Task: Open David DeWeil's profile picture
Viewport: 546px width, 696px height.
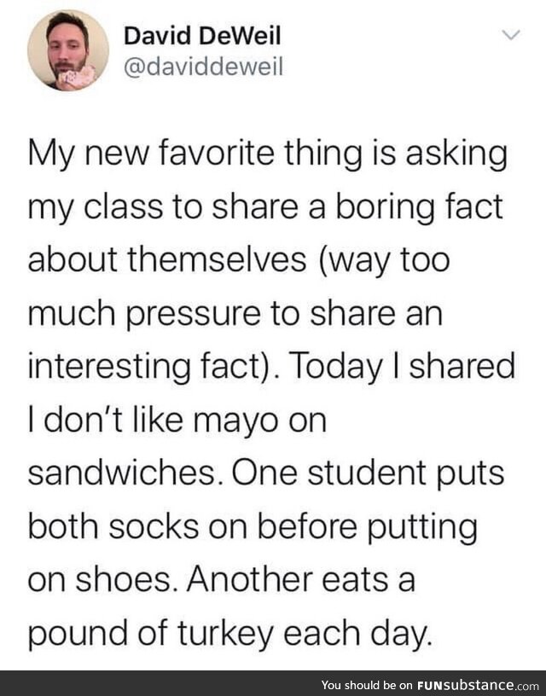Action: [68, 50]
